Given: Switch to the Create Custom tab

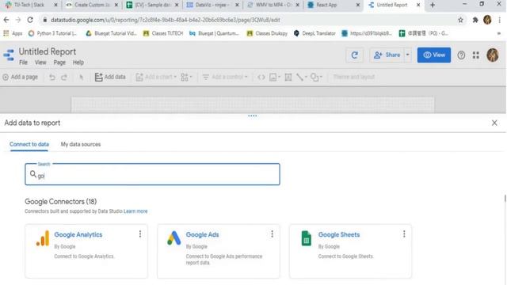Looking at the screenshot, I should (x=92, y=5).
